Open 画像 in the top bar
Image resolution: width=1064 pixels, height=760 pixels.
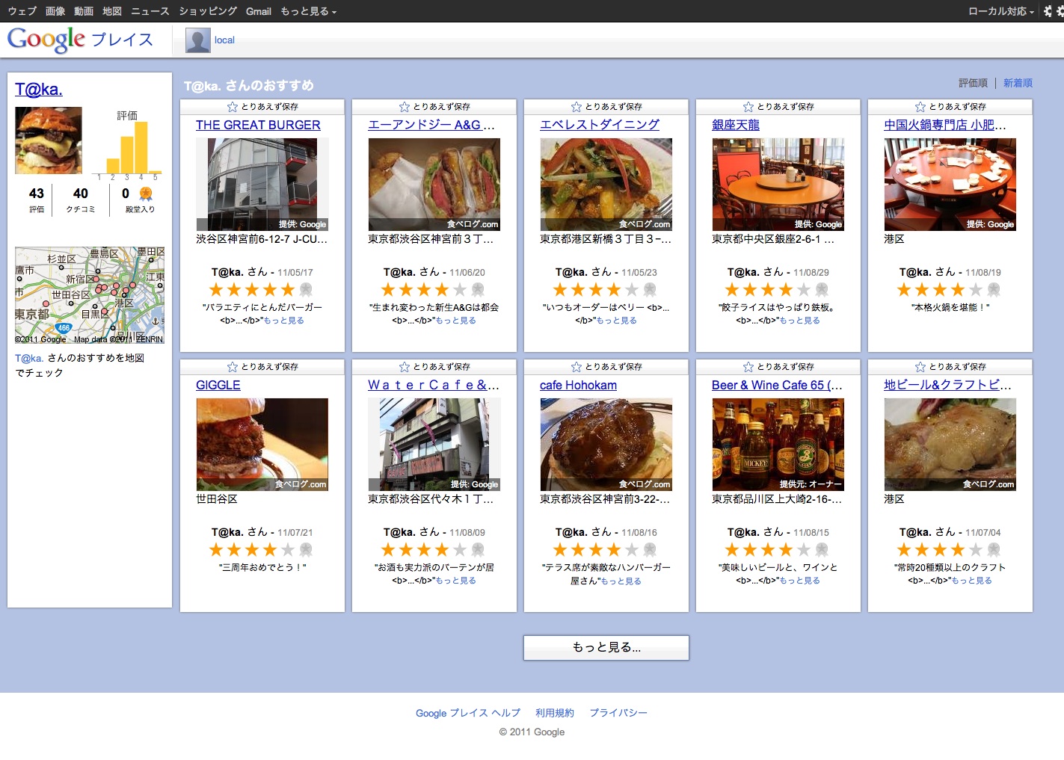tap(55, 11)
